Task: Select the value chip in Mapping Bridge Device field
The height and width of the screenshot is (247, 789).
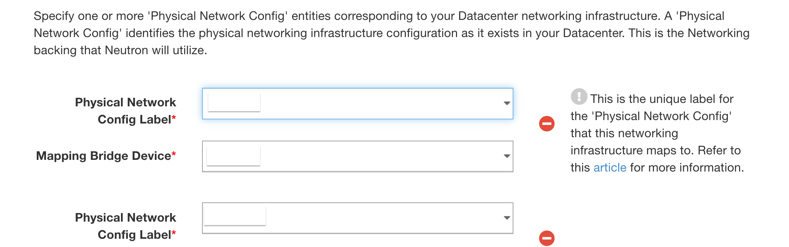Action: (x=233, y=156)
